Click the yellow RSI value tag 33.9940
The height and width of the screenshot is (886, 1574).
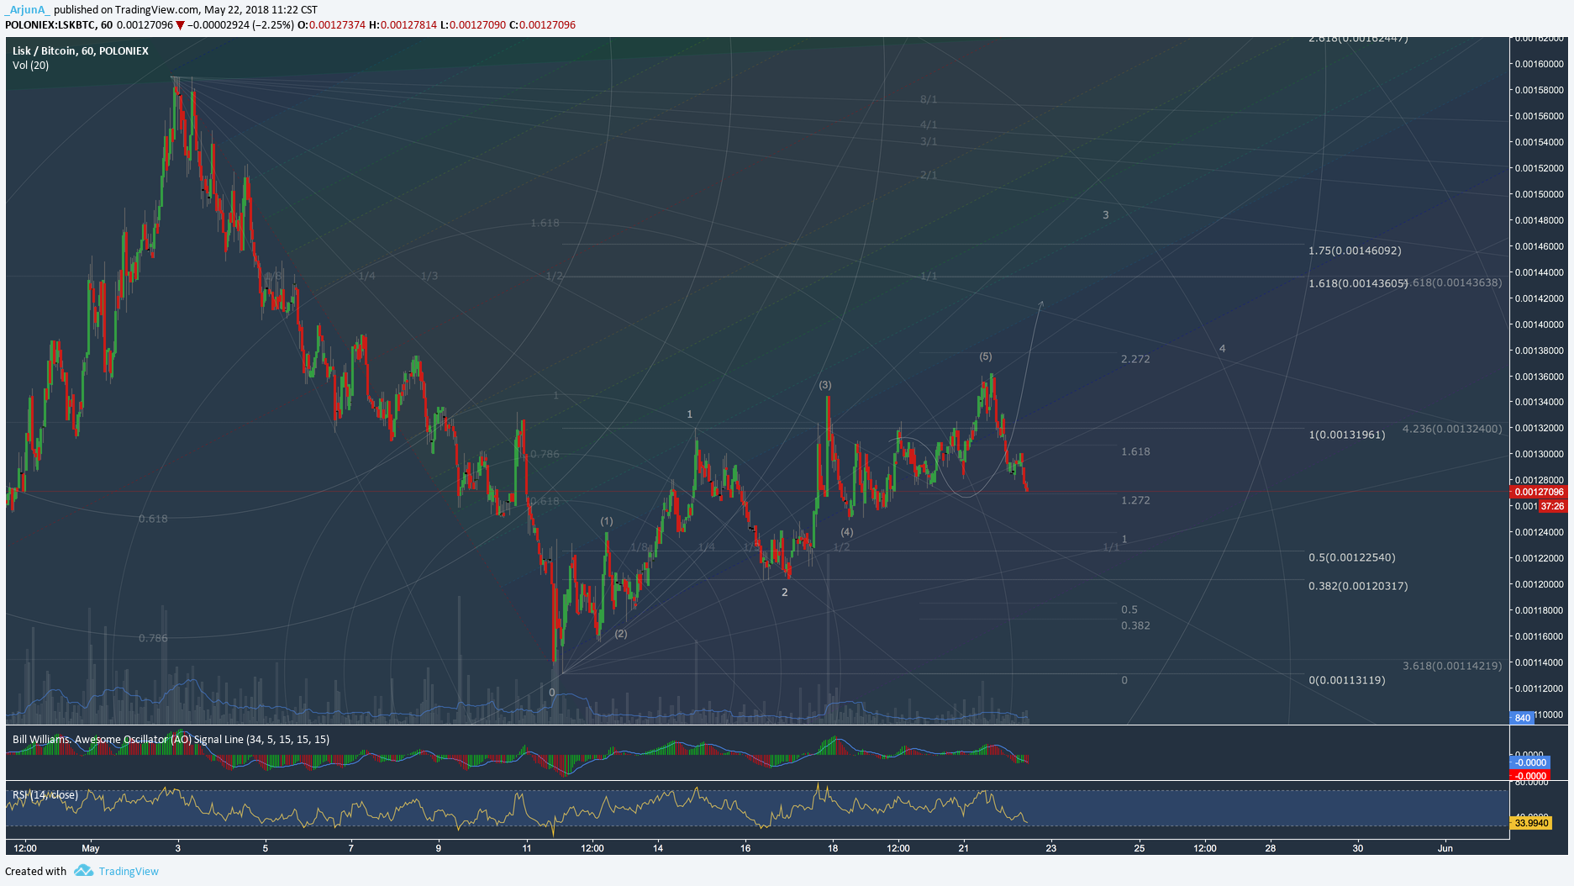pos(1530,823)
